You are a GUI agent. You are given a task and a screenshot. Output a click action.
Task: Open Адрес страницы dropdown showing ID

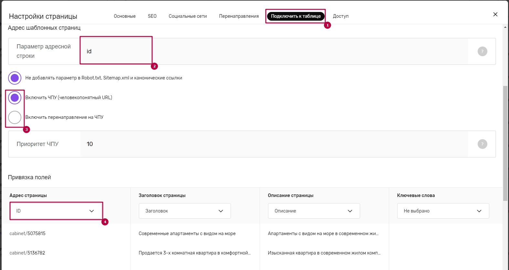tap(56, 211)
